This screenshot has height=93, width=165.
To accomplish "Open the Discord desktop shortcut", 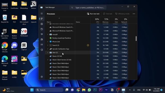I will click(14, 46).
